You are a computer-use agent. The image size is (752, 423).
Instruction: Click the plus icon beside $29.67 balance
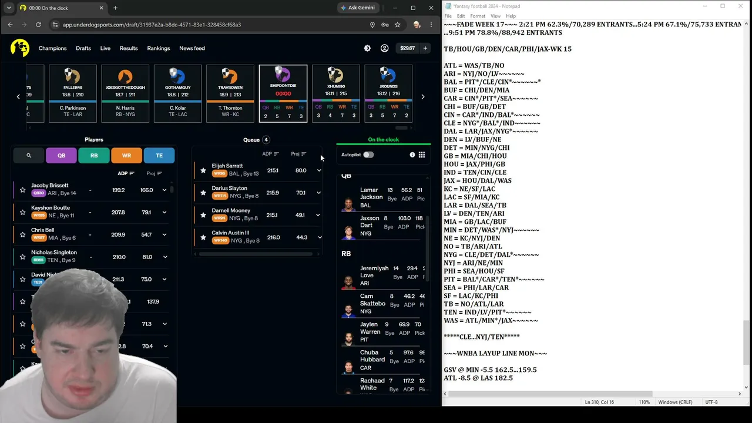point(425,48)
